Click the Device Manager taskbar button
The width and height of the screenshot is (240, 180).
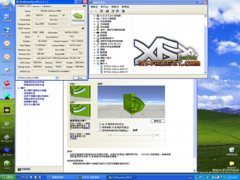tap(61, 177)
